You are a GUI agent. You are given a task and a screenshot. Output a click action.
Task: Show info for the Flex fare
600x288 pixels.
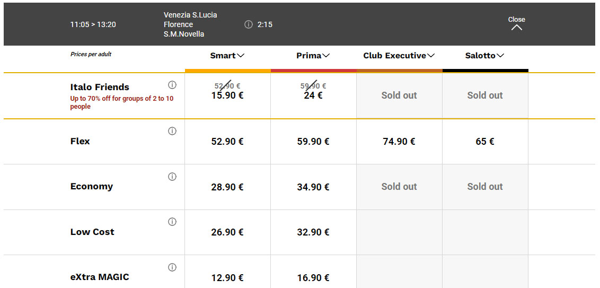pos(172,132)
